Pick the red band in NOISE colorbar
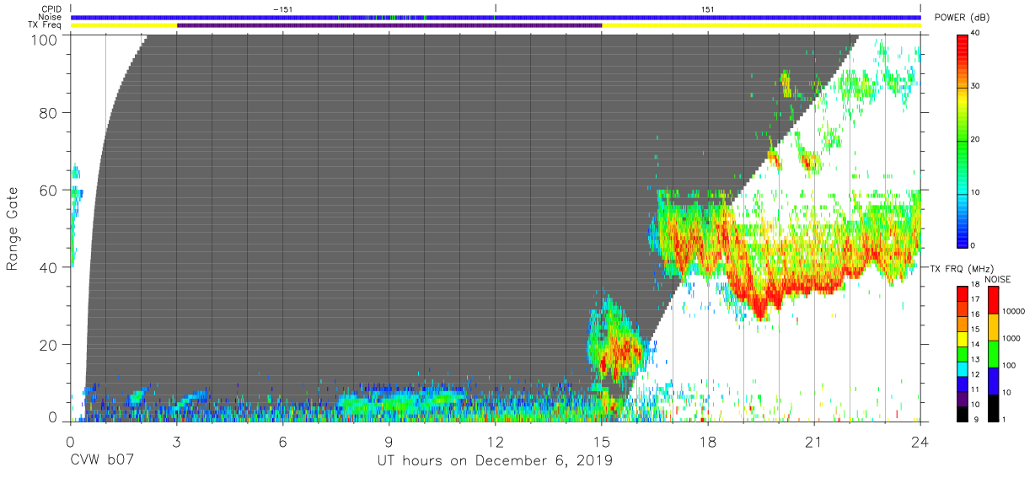The width and height of the screenshot is (1035, 478). tap(993, 299)
